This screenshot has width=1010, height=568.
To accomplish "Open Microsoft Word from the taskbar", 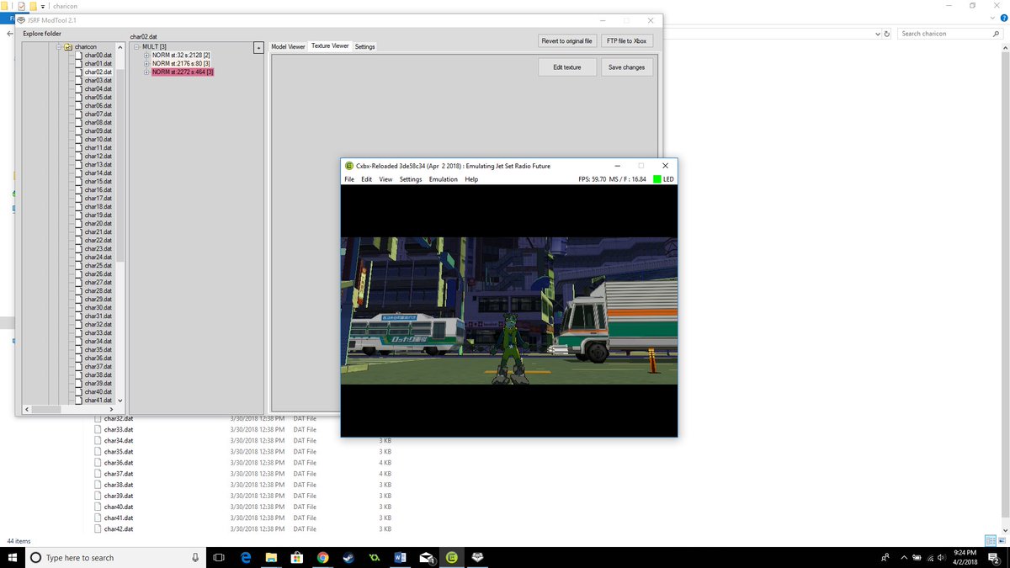I will (x=400, y=557).
